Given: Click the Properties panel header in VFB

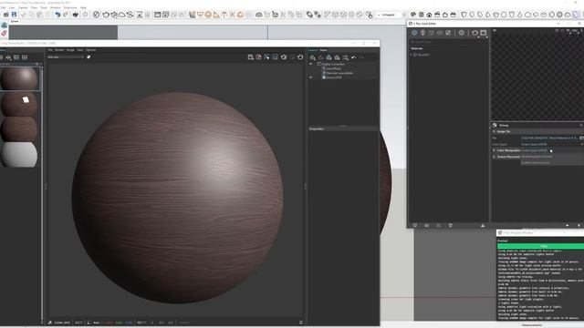Looking at the screenshot, I should [x=342, y=128].
